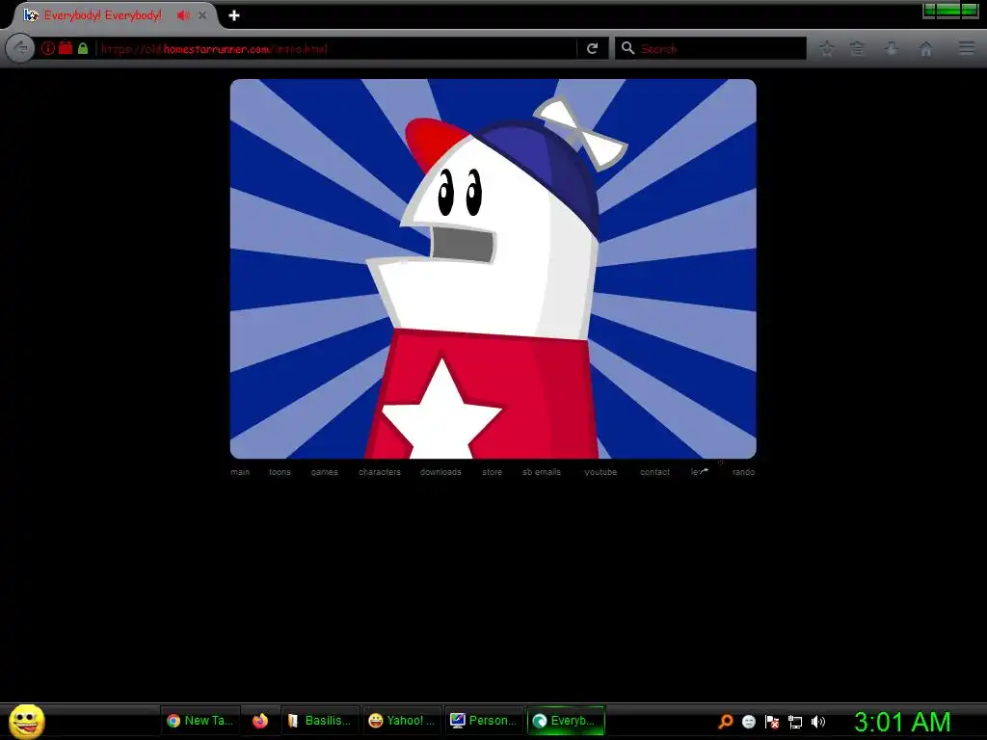Reload the page with refresh icon
The image size is (987, 740).
593,48
